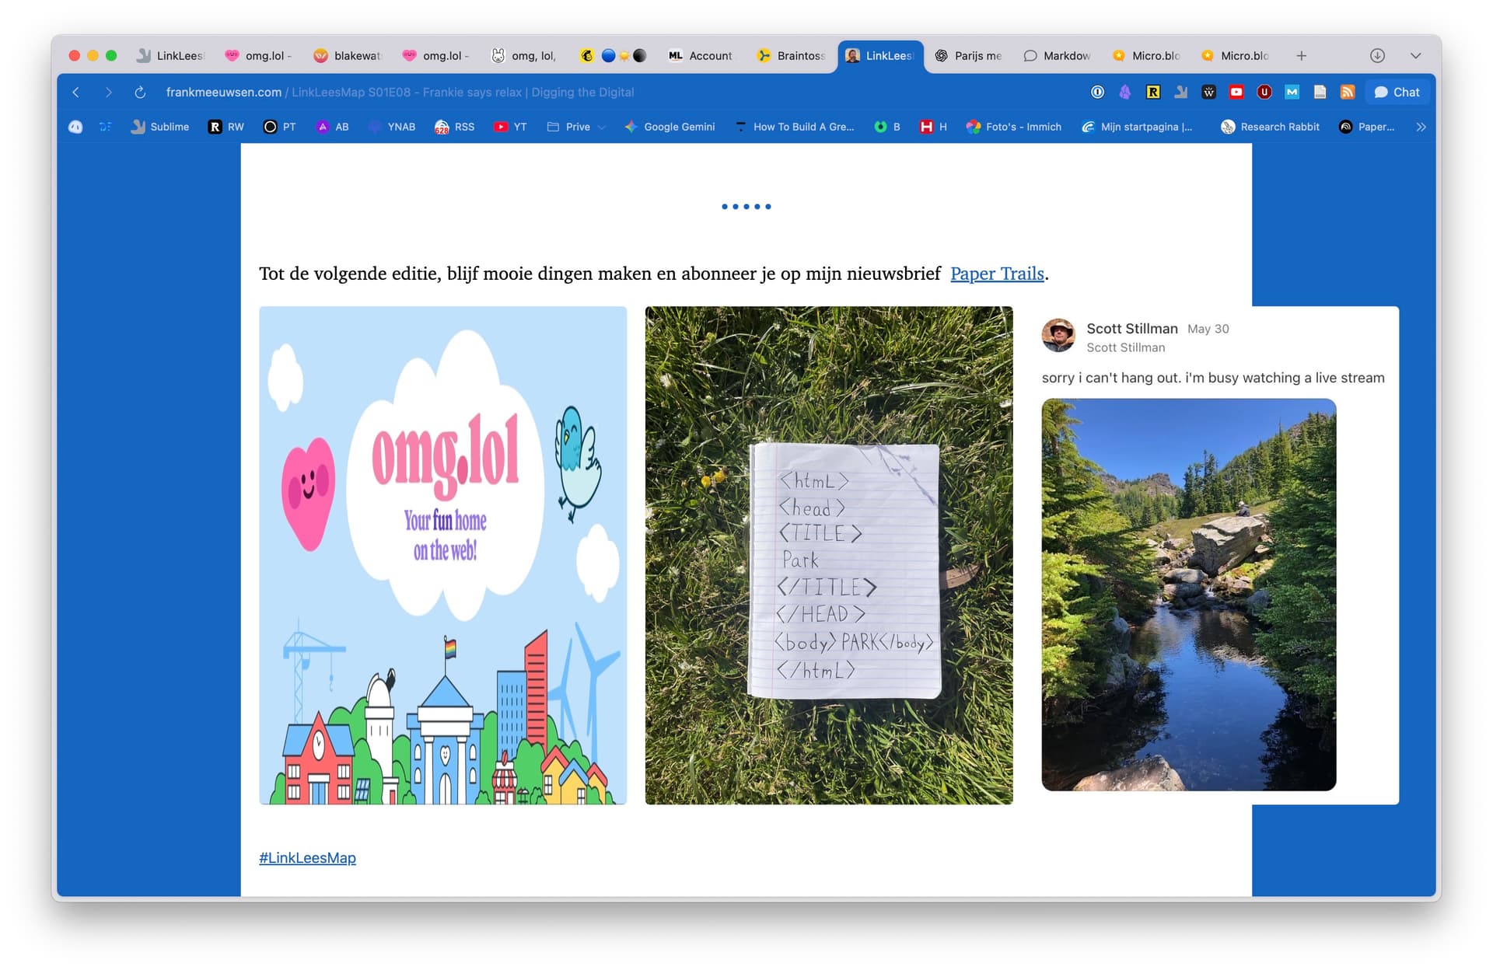Open the downloads icon in tab bar

(1377, 55)
